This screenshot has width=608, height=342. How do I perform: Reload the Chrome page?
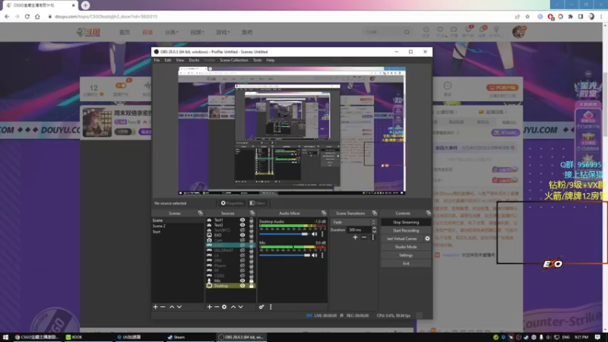coord(27,16)
